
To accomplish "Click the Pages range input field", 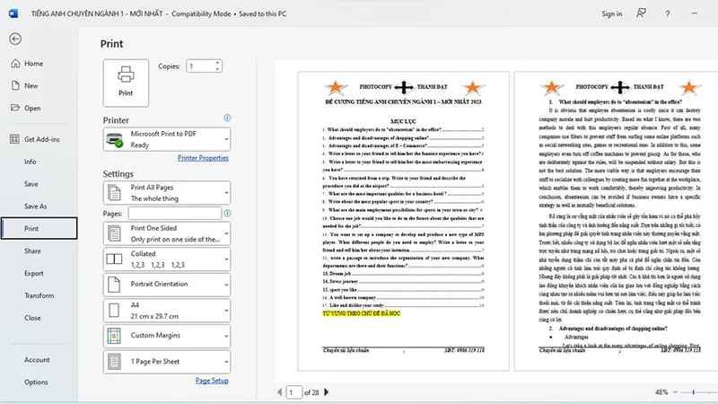I will [174, 214].
